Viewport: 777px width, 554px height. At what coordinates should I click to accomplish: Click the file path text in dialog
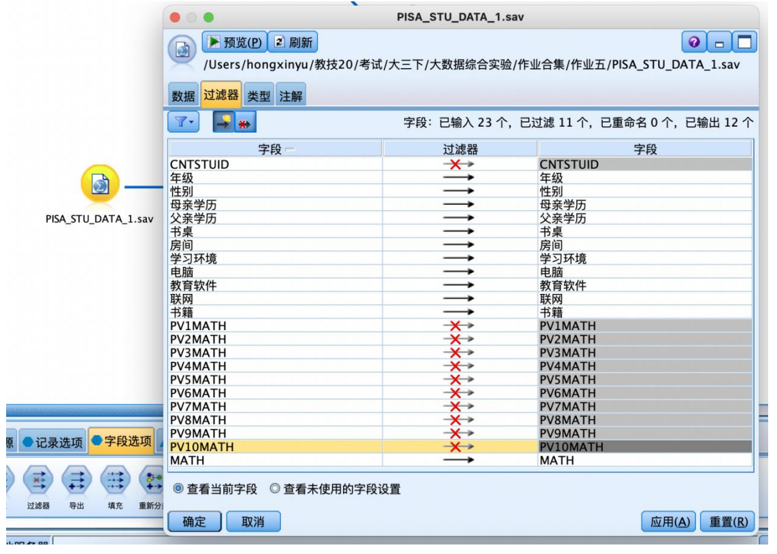click(472, 65)
